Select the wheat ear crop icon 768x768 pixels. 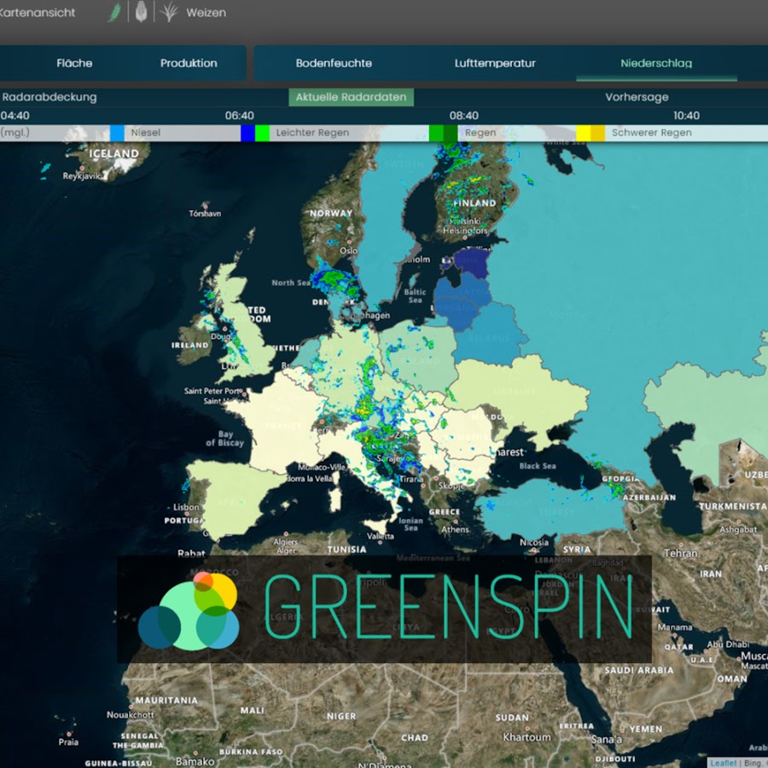click(168, 13)
